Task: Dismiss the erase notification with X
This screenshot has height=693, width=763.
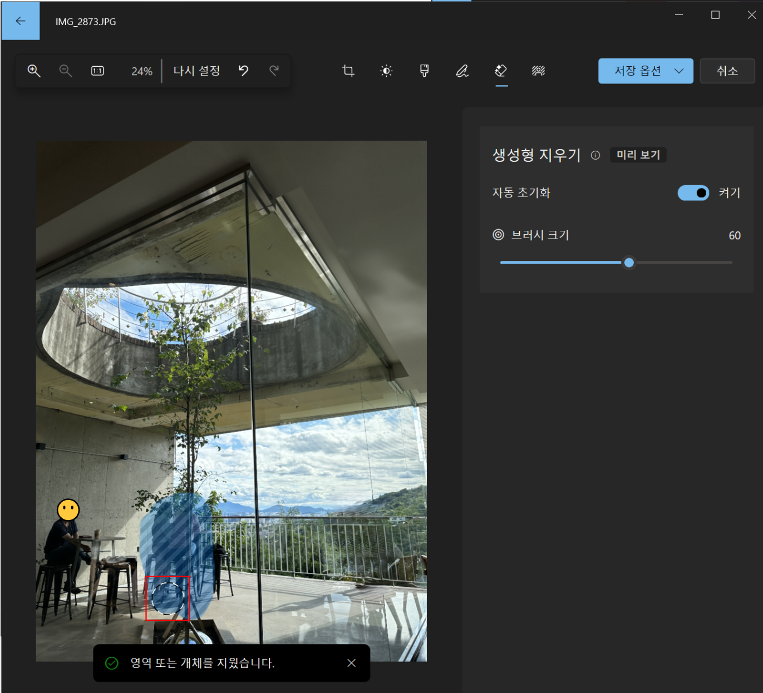Action: [x=351, y=663]
